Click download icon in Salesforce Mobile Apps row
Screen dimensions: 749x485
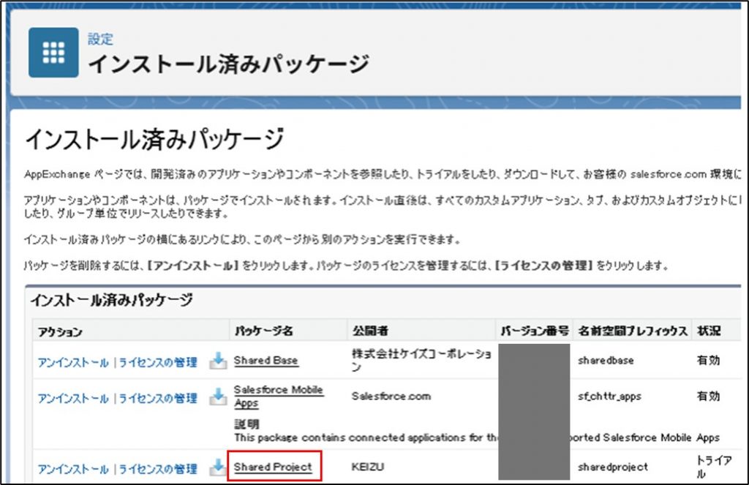[x=218, y=397]
